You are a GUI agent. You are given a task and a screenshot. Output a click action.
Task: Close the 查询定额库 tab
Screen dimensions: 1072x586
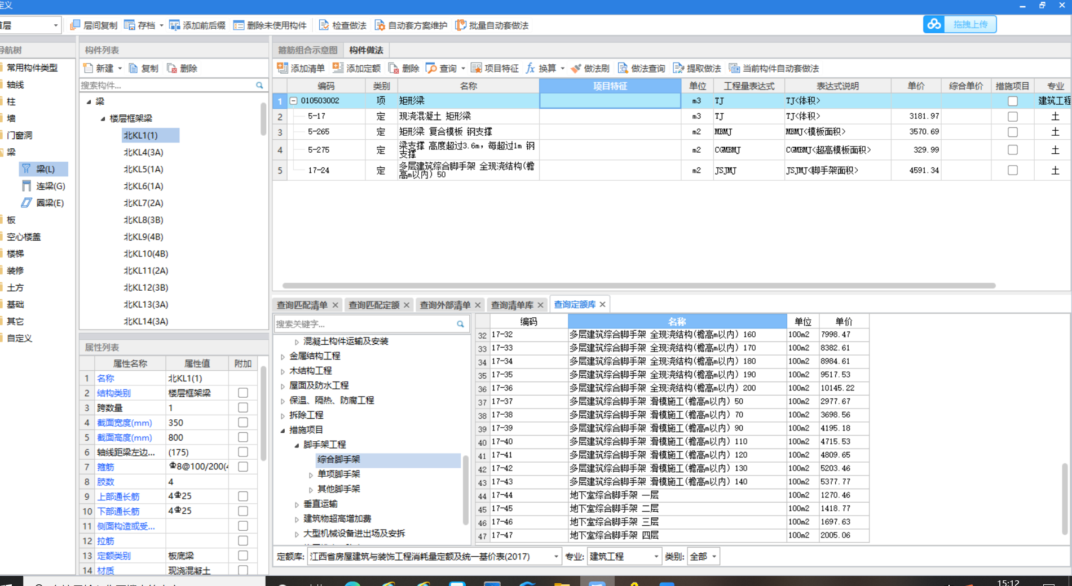point(602,304)
